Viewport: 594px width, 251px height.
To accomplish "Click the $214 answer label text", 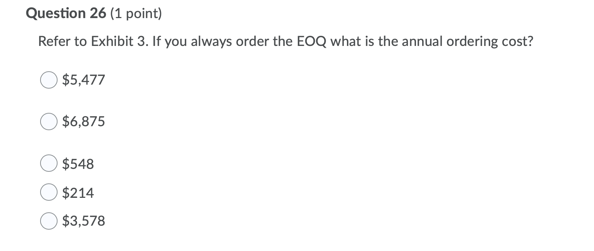I will (x=78, y=193).
